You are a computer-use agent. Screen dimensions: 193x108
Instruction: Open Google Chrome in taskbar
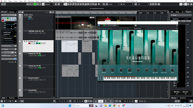[114, 105]
